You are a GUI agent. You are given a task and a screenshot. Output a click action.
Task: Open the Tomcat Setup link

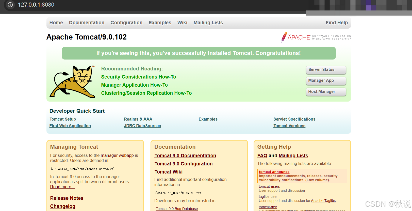pyautogui.click(x=63, y=119)
